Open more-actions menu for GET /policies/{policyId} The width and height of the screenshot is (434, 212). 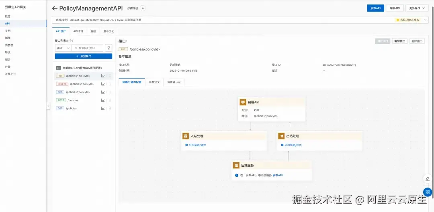click(110, 92)
